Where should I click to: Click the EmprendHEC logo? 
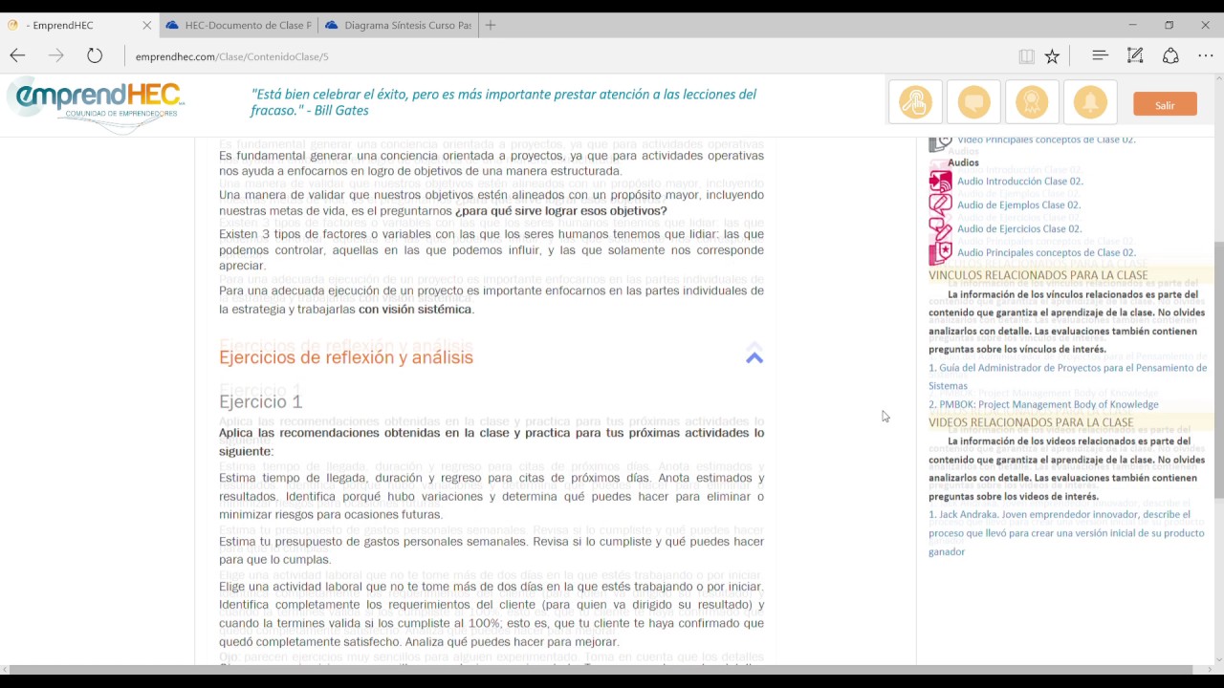[x=96, y=103]
